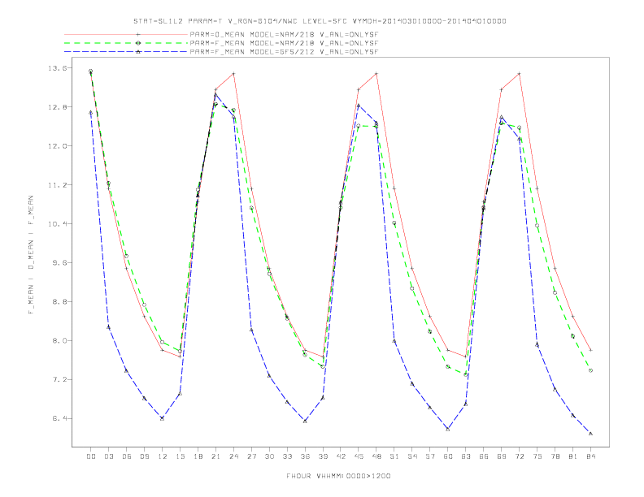Viewport: 644px width, 497px height.
Task: Click red plus peak point at hour 48
Action: [x=376, y=74]
